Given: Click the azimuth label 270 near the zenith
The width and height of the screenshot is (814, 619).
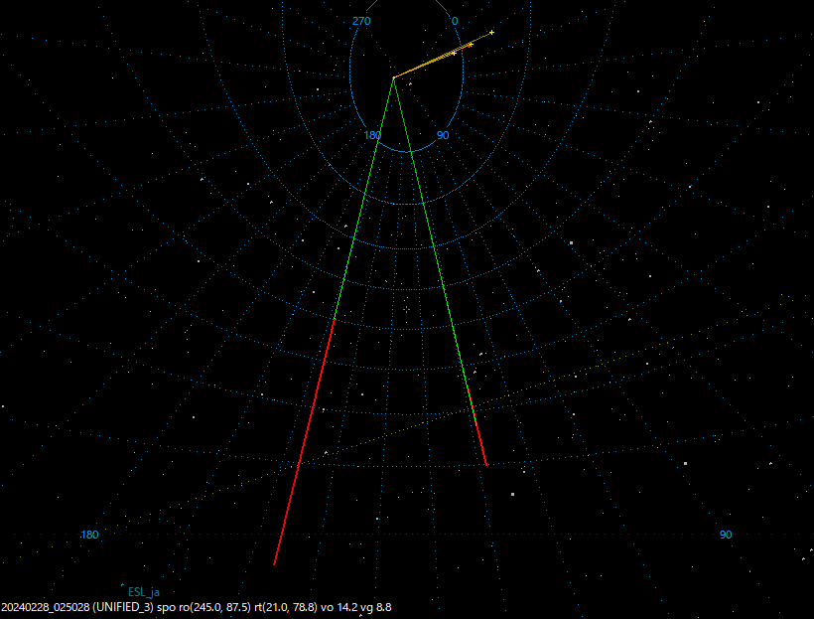Looking at the screenshot, I should [x=361, y=21].
